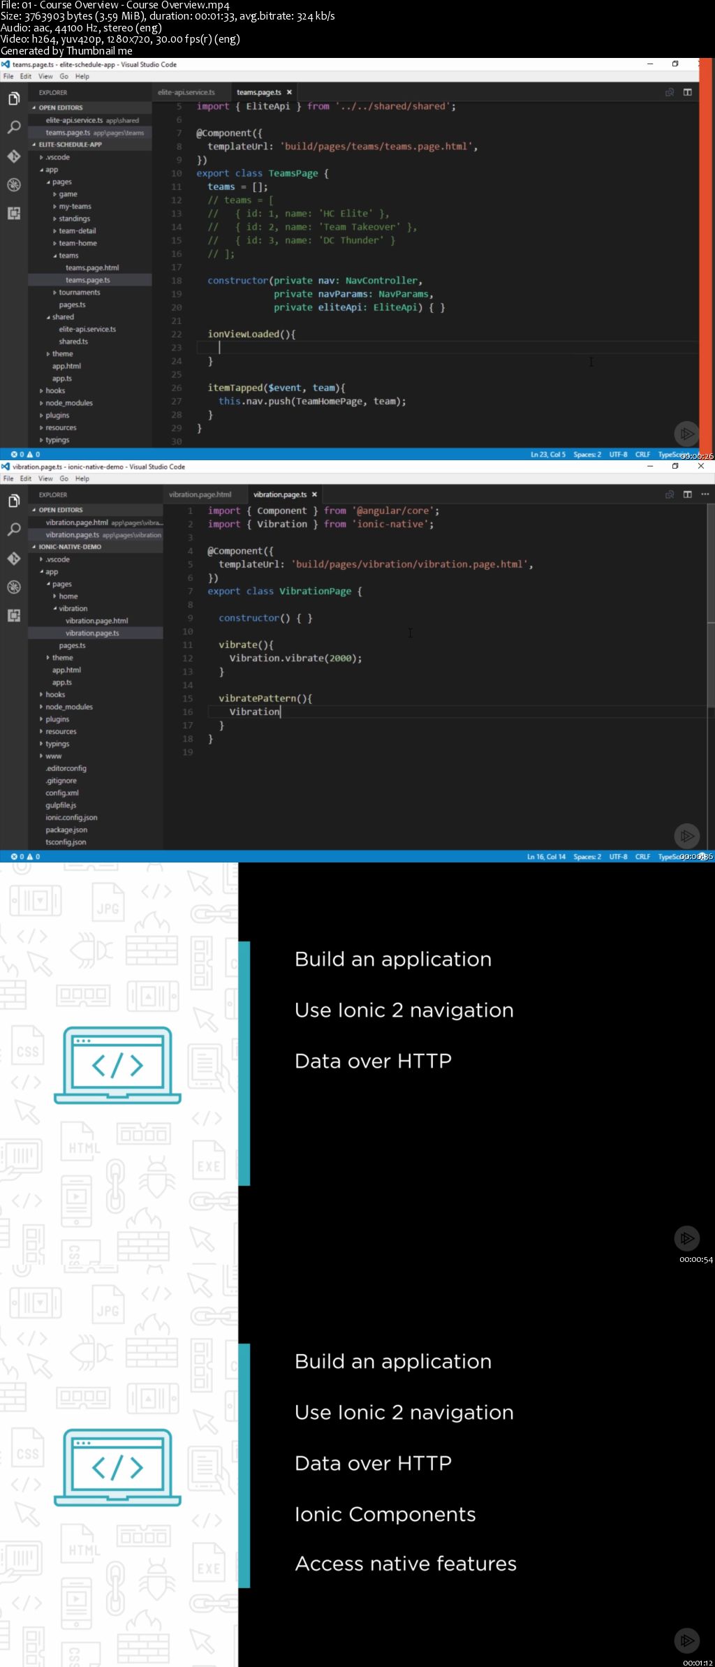Select teams.page.ts under OPEN EDITORS
This screenshot has width=715, height=1667.
pos(90,133)
